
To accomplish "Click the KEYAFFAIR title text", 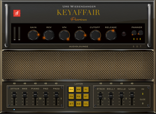I will tap(79, 12).
